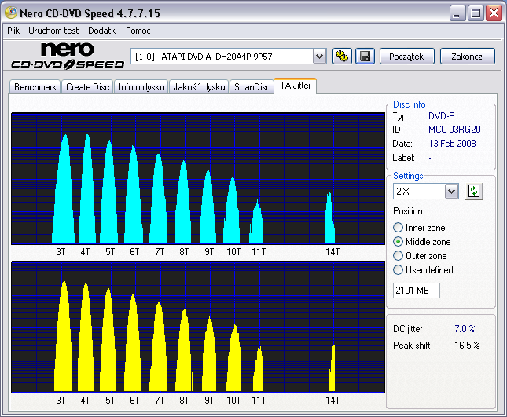Screen dimensions: 507x417
Task: Open the Uruchom test menu
Action: tap(53, 31)
